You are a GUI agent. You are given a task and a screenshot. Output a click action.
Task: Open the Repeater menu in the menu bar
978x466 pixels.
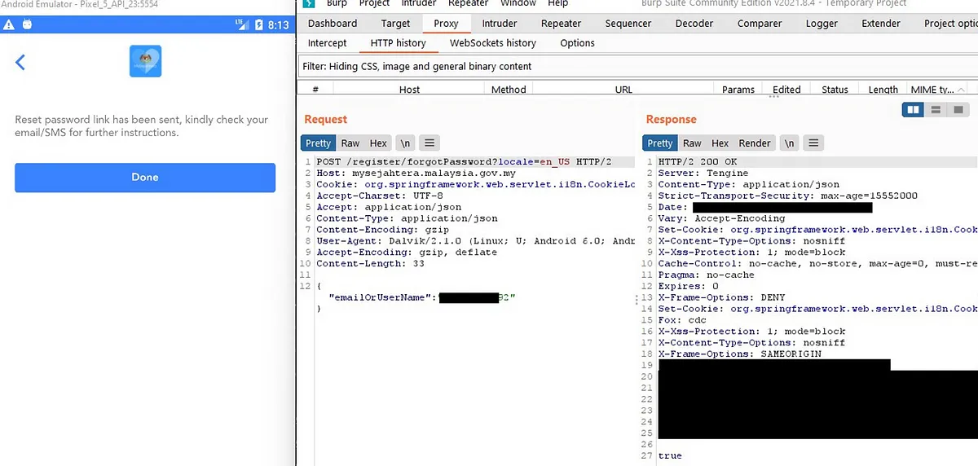click(x=469, y=3)
